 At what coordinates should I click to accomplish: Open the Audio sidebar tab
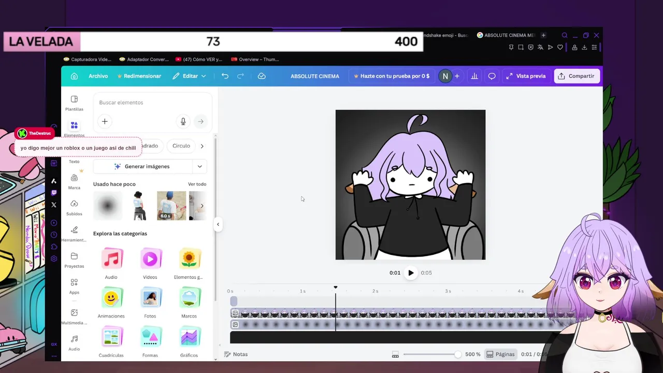[74, 343]
